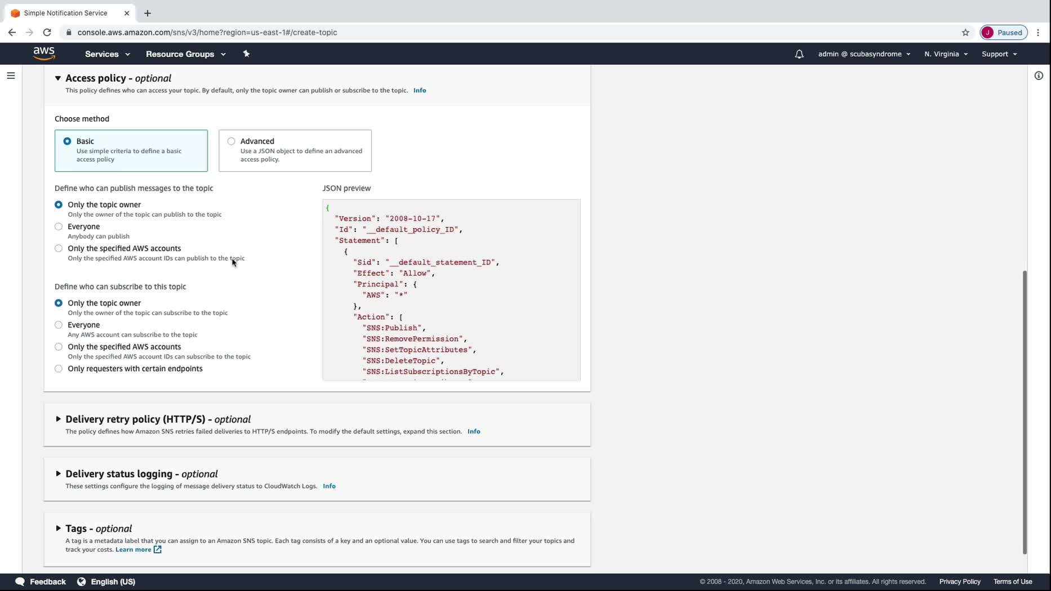Click Info link for Delivery status logging

coord(329,486)
